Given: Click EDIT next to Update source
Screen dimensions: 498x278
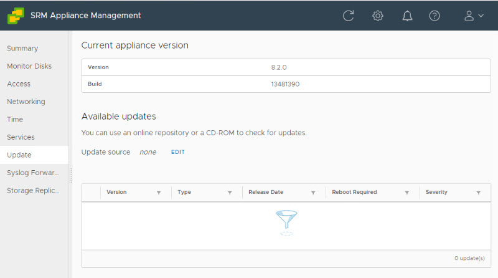Looking at the screenshot, I should point(178,152).
